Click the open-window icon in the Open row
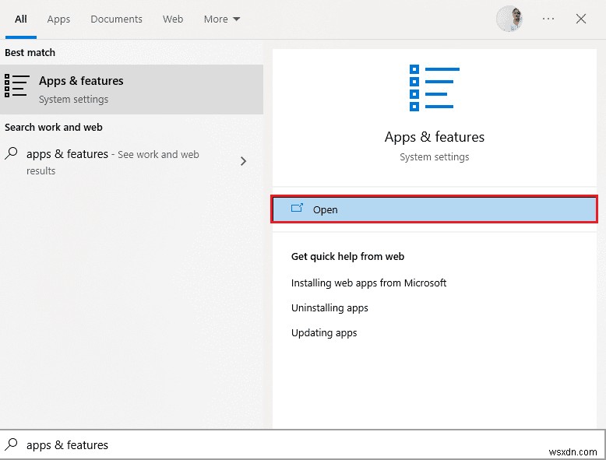The height and width of the screenshot is (460, 606). pyautogui.click(x=297, y=209)
